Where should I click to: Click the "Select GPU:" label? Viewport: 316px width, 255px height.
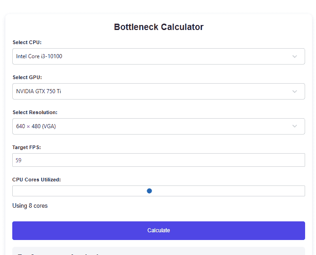pyautogui.click(x=27, y=77)
